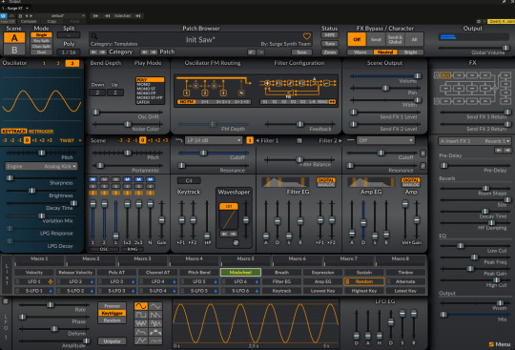Screen dimensions: 515x350
Task: Click the Filter 1 subtype indicator
Action: coord(250,140)
